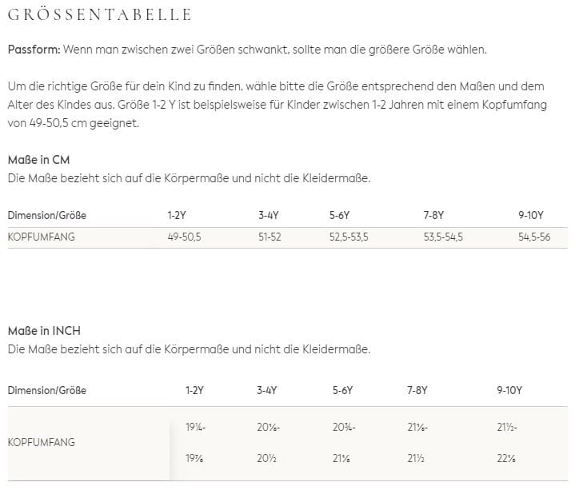Select the 5-6Y column in CM table

[x=341, y=215]
